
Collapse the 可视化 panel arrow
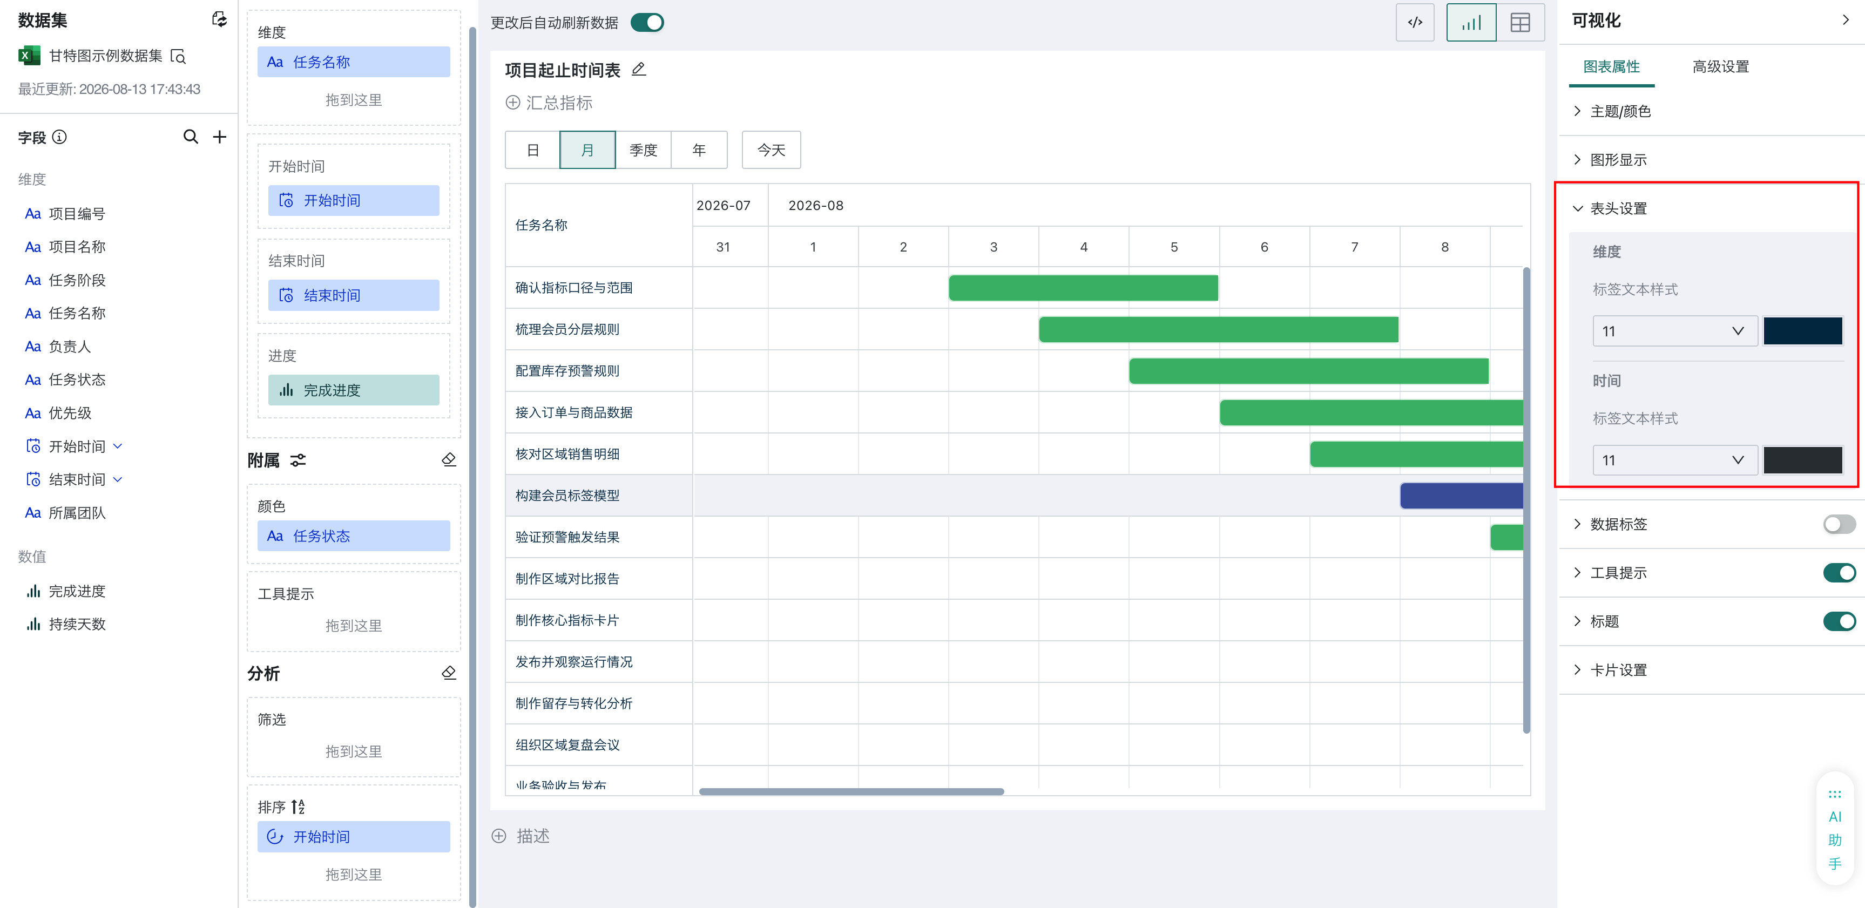click(x=1846, y=21)
